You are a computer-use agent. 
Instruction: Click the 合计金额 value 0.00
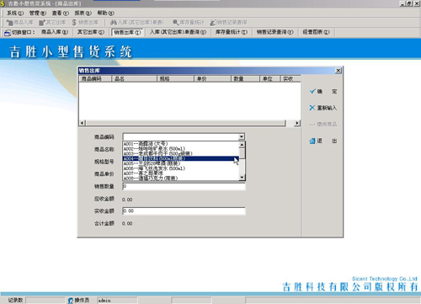point(127,223)
